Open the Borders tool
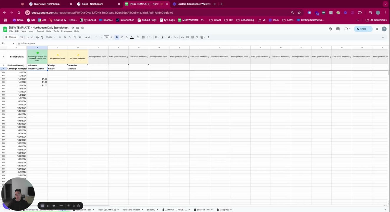 (143, 37)
